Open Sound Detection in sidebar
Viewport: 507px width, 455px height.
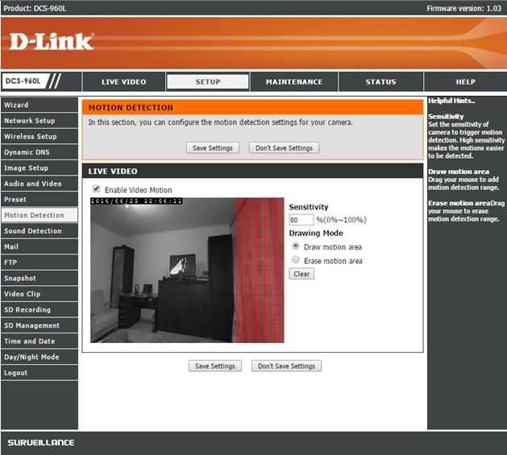point(39,231)
